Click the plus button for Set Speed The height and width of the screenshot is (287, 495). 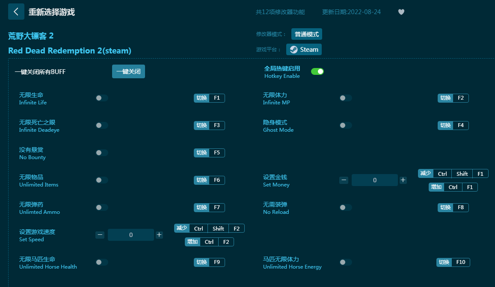(159, 234)
